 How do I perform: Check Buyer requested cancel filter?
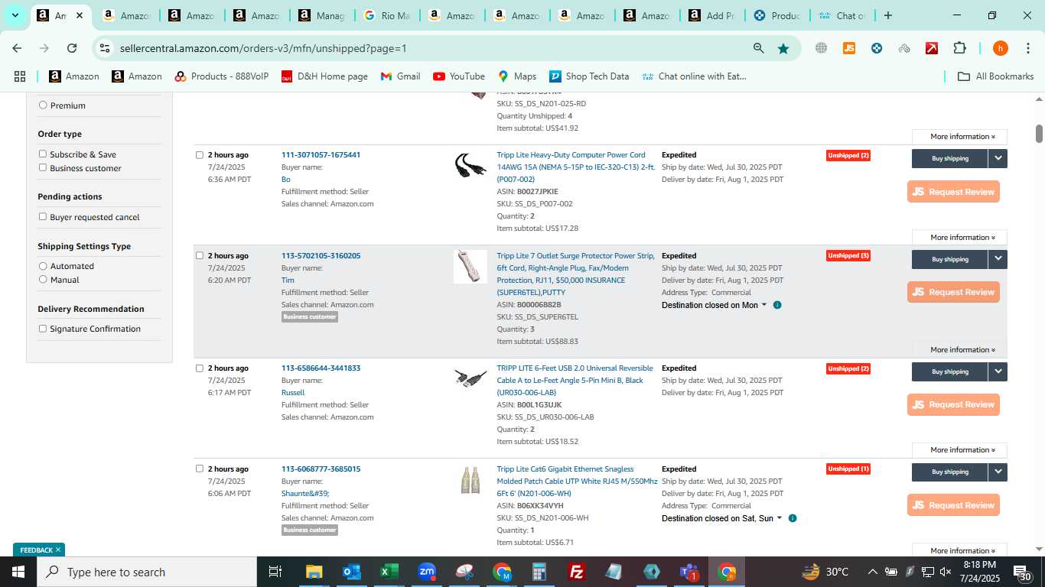click(43, 217)
